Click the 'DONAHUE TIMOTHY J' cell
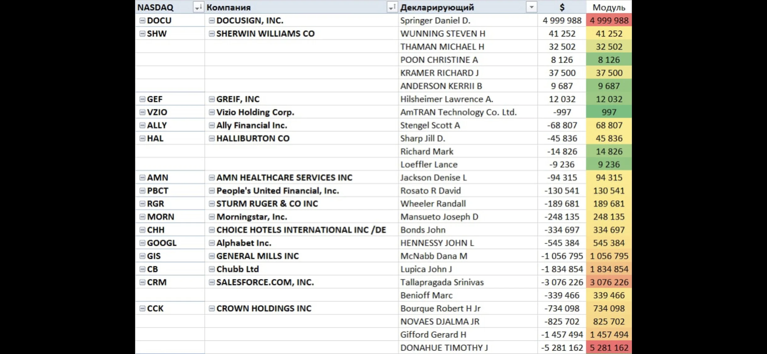 click(x=468, y=348)
